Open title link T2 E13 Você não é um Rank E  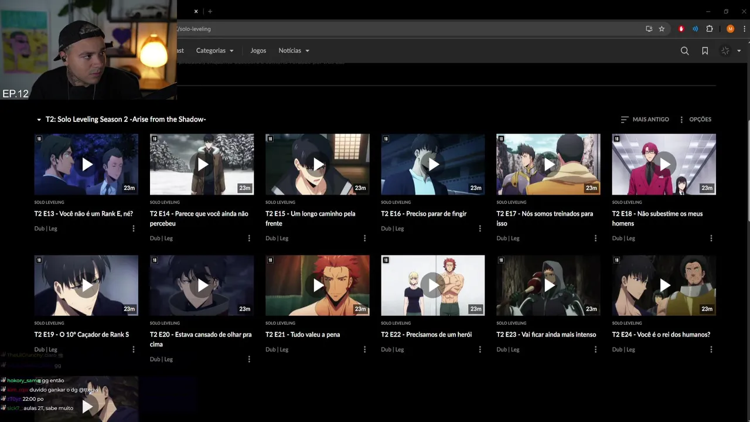point(84,214)
